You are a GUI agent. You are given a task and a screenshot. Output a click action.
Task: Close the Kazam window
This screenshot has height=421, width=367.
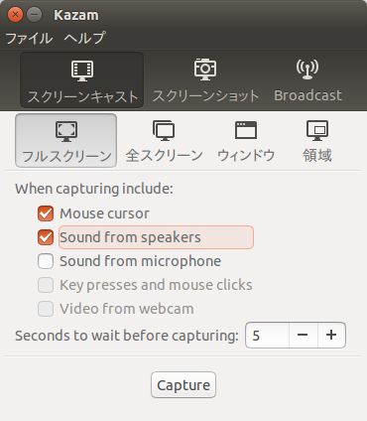point(15,15)
